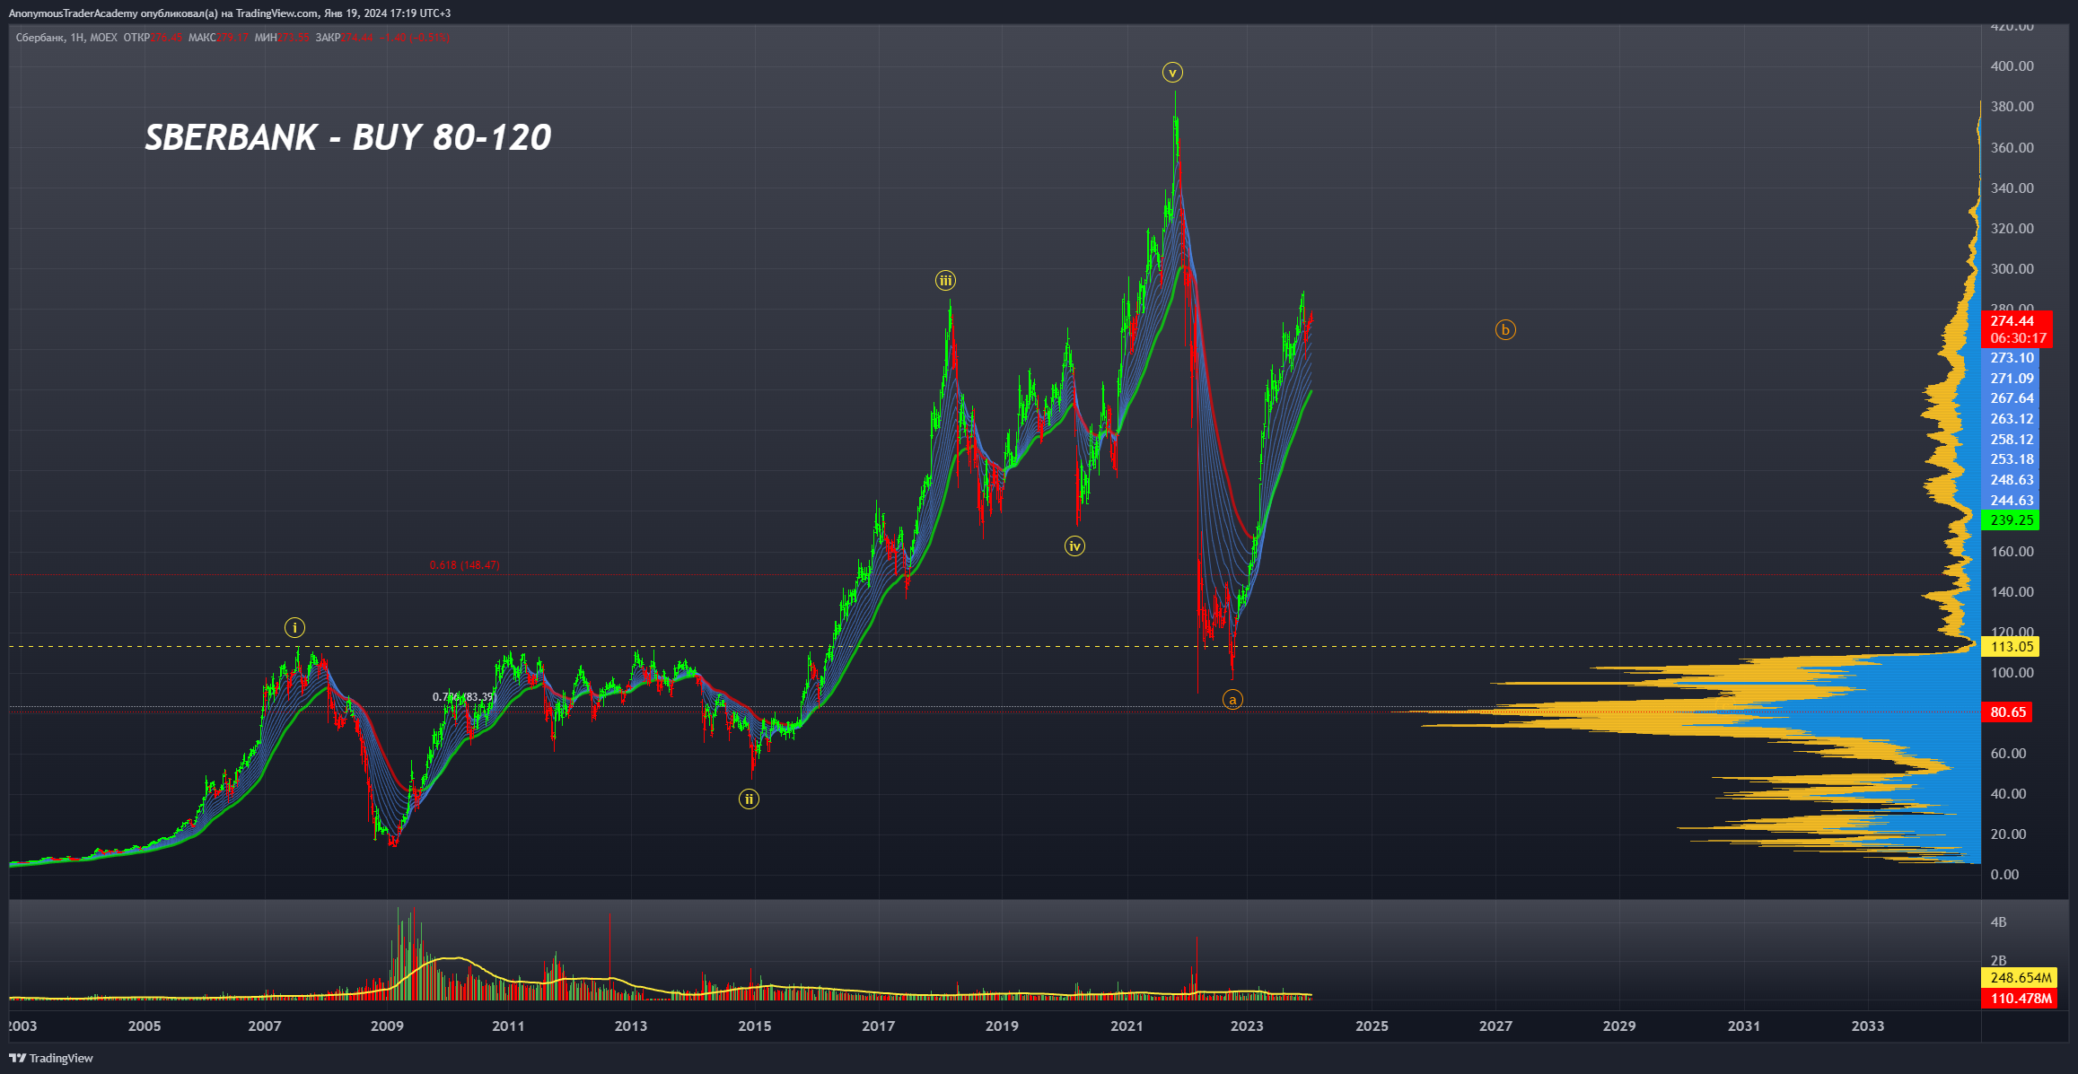The height and width of the screenshot is (1074, 2078).
Task: Click the МИН value 273.55 in the legend
Action: (294, 38)
